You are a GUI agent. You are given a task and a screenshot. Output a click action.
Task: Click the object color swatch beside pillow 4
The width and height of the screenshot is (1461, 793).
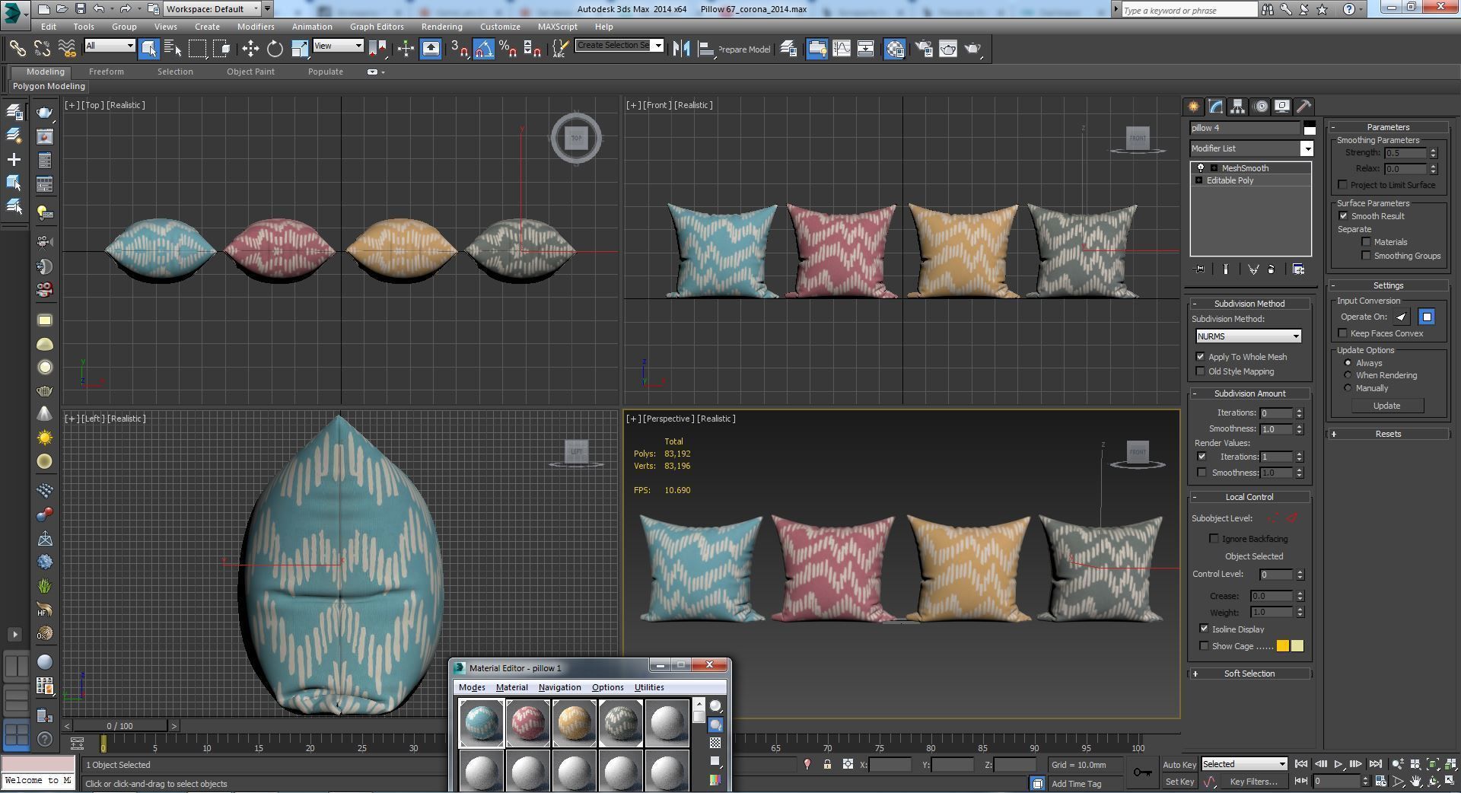1310,128
